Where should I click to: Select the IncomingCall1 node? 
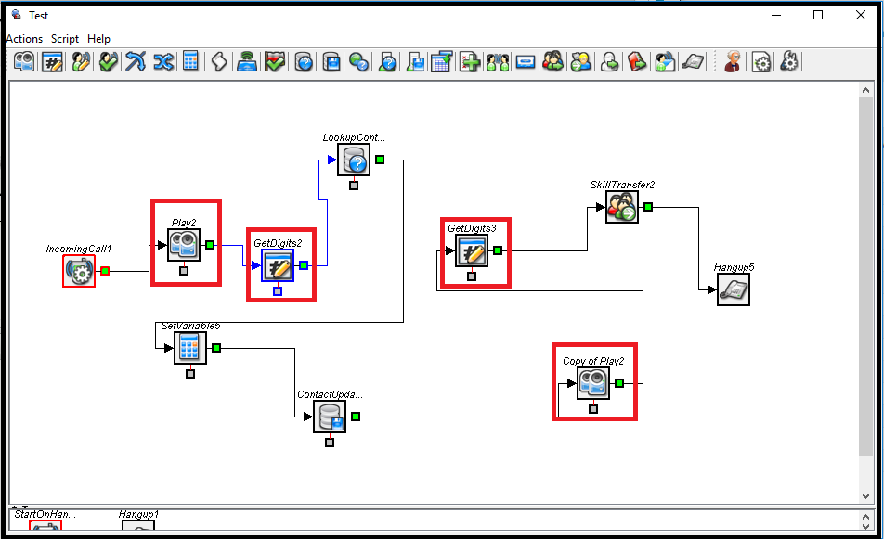point(79,271)
